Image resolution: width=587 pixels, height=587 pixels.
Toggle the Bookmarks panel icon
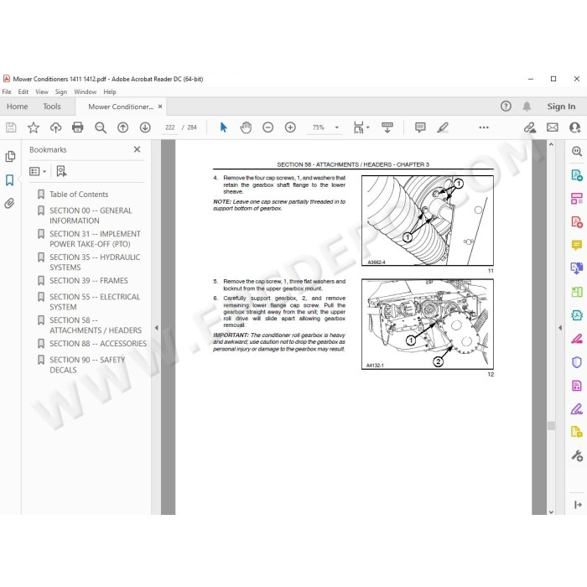coord(10,180)
